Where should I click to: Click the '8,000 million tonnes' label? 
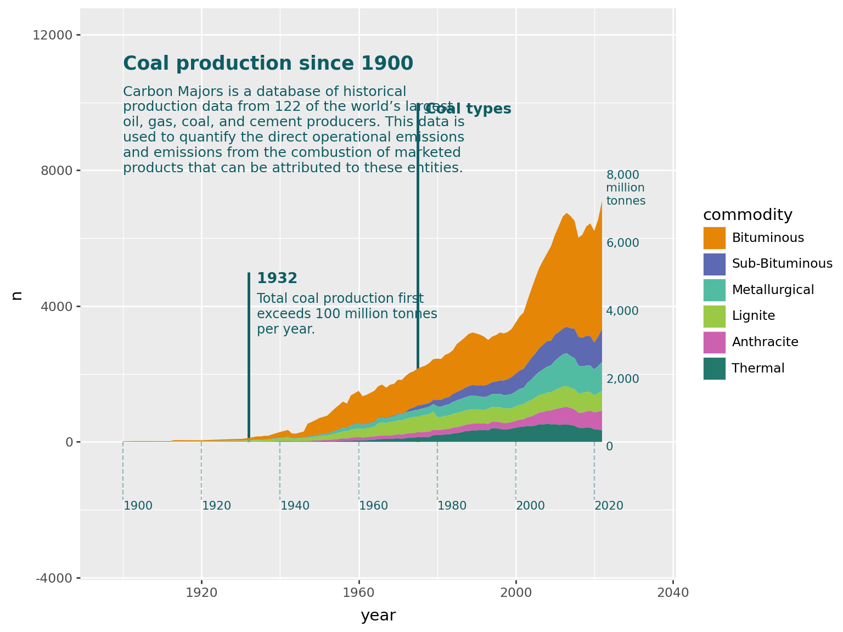626,188
